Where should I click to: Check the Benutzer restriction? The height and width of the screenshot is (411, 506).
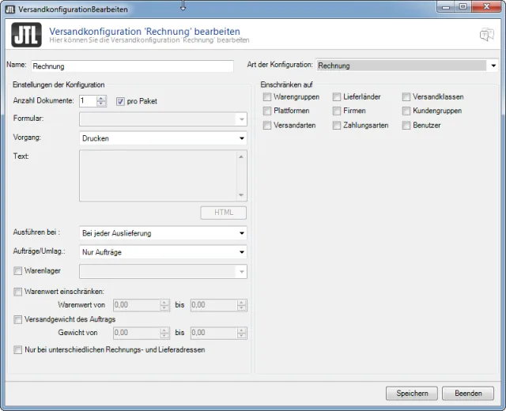(406, 125)
